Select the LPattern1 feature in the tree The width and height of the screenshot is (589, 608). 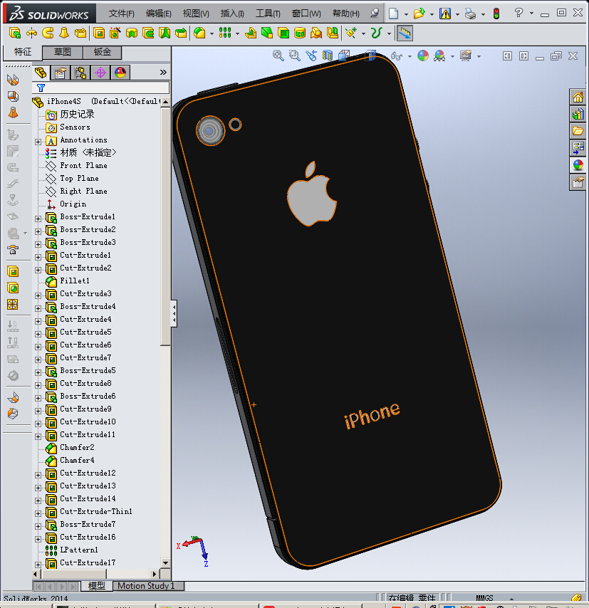tap(79, 550)
